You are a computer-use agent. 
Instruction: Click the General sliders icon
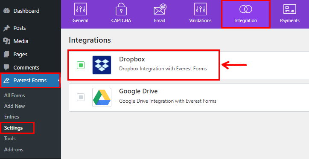click(80, 9)
